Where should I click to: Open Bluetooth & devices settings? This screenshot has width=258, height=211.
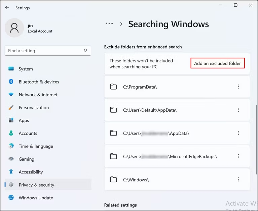[48, 82]
